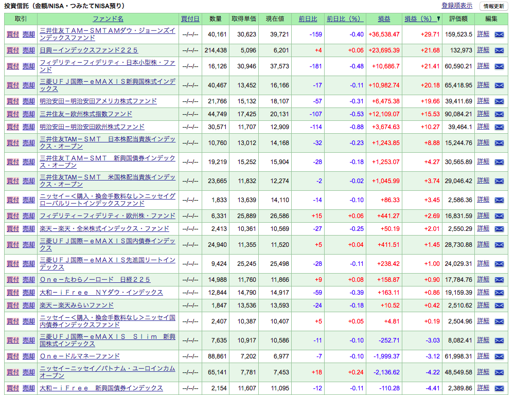Sort by 損益（％） column header
The height and width of the screenshot is (395, 515).
tap(420, 19)
